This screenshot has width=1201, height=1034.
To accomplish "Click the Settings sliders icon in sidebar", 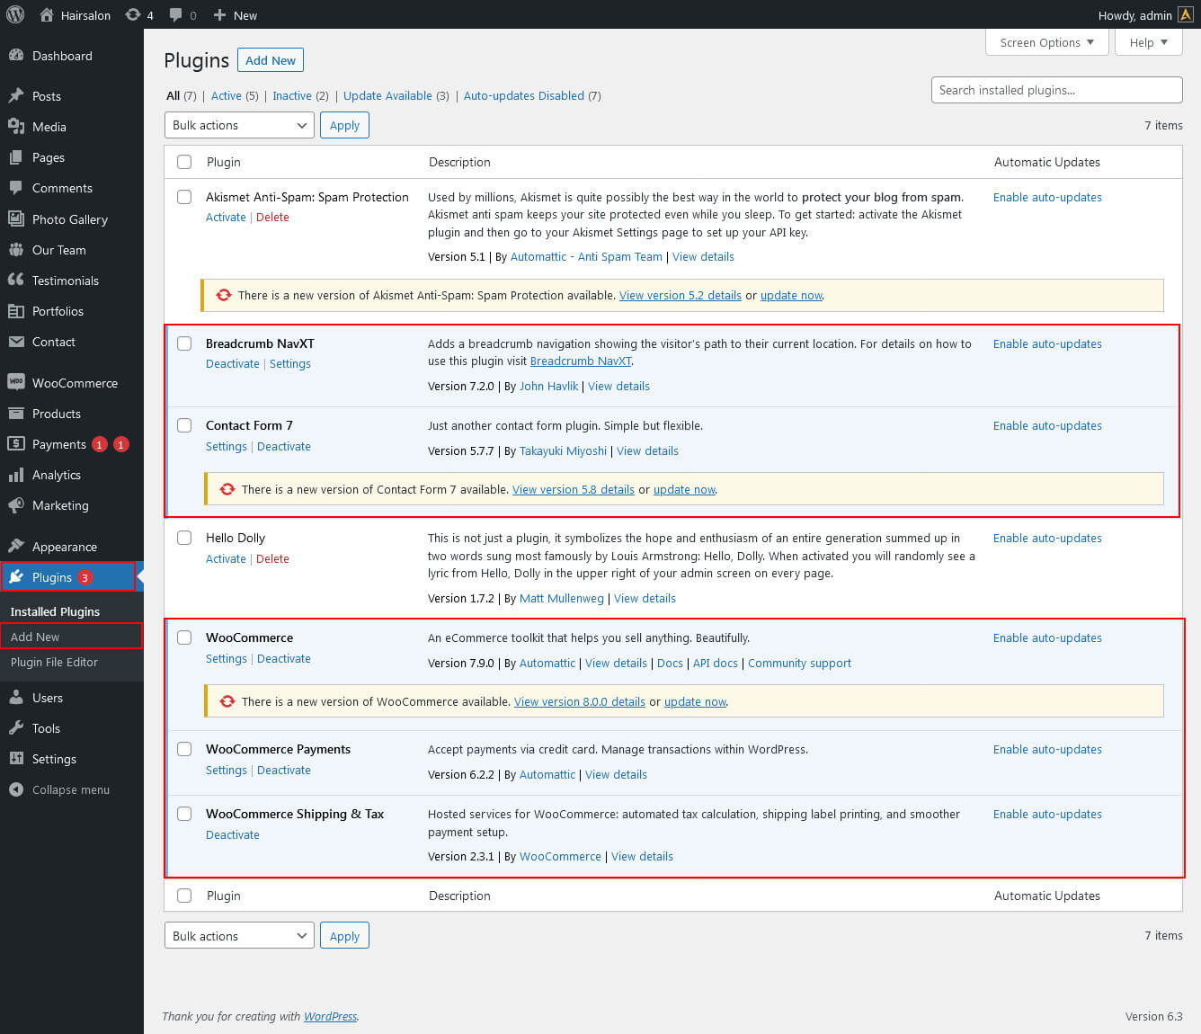I will [x=16, y=759].
